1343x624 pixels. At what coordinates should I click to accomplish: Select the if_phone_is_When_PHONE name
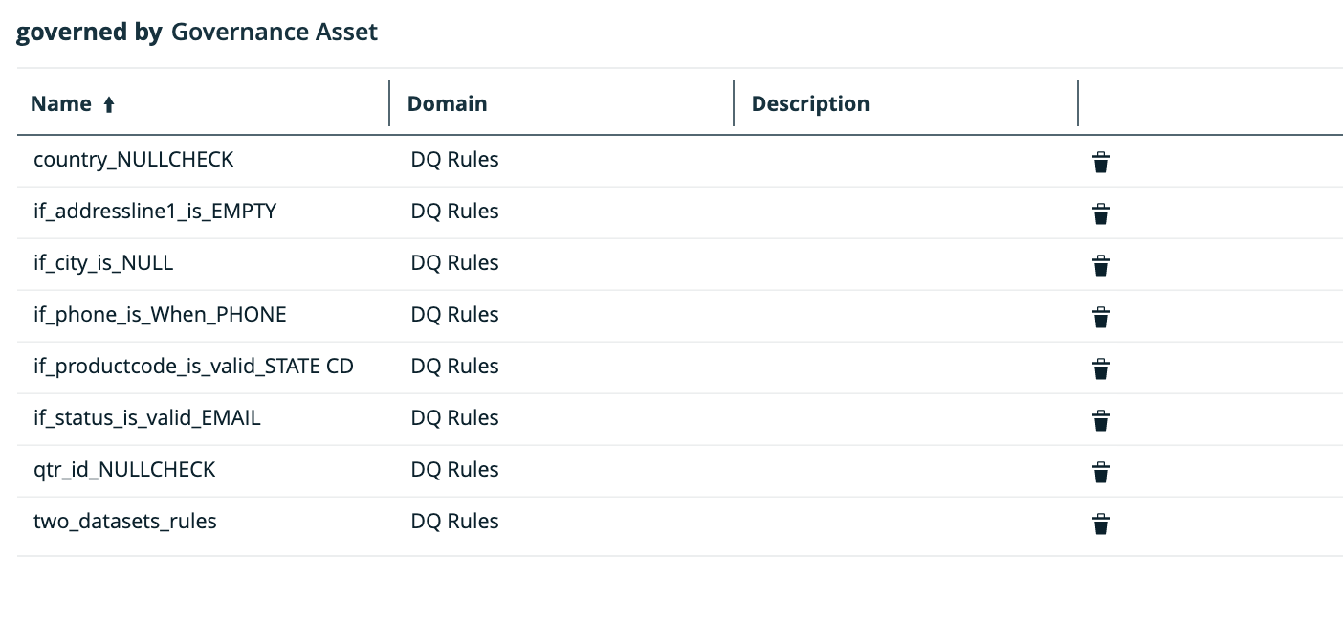pos(160,315)
